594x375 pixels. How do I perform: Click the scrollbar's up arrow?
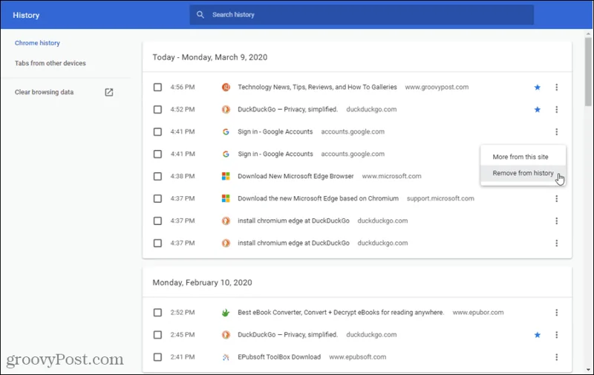point(588,33)
